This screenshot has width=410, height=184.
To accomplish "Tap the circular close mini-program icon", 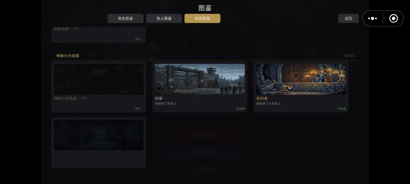I will pos(393,19).
